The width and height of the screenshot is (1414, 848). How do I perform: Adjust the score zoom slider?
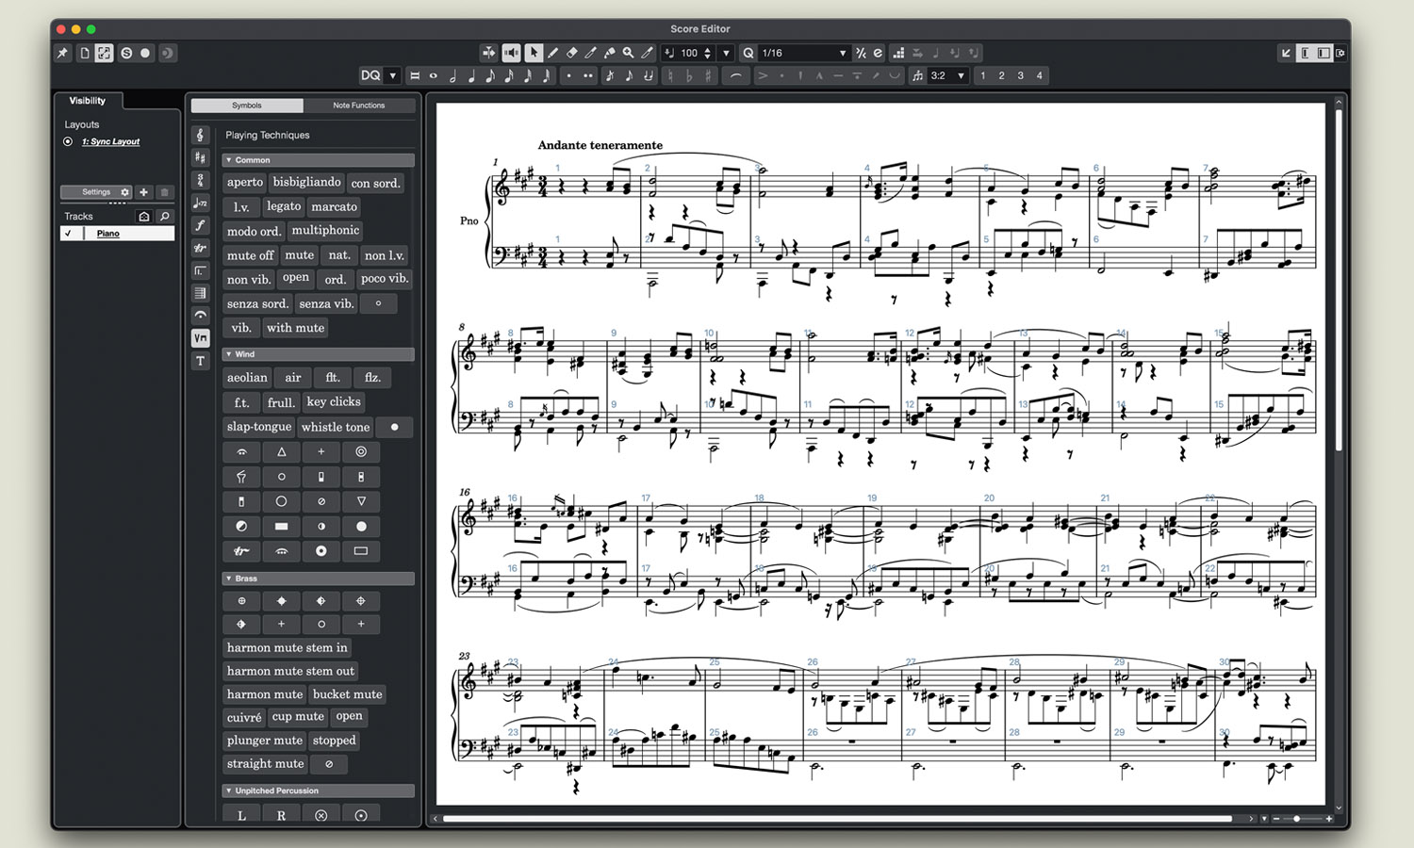tap(1297, 819)
